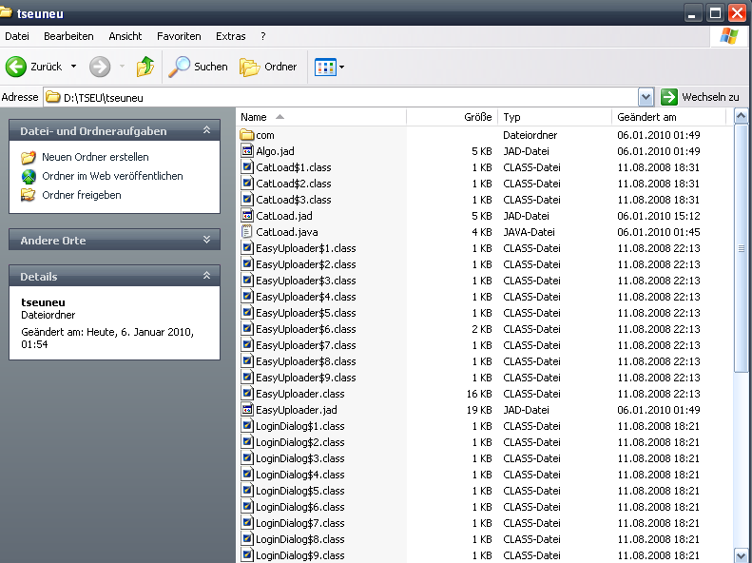This screenshot has width=752, height=563.
Task: Click the green Zurück back arrow icon
Action: click(16, 67)
